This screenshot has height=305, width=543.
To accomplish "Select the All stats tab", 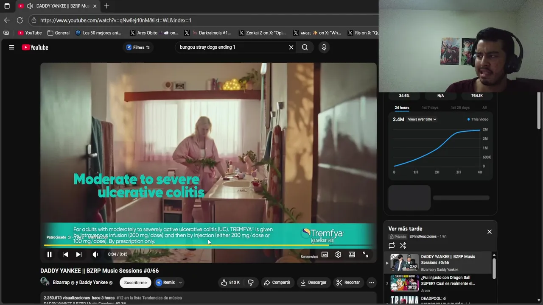I will coord(484,108).
